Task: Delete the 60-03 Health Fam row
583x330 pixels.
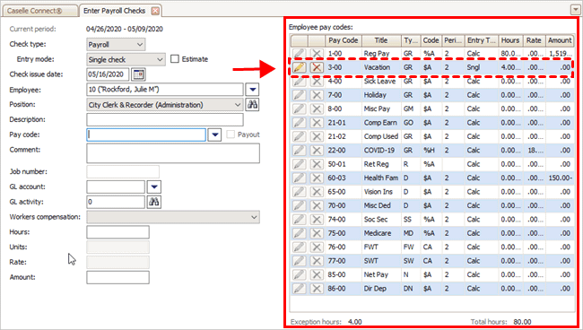Action: pos(317,178)
